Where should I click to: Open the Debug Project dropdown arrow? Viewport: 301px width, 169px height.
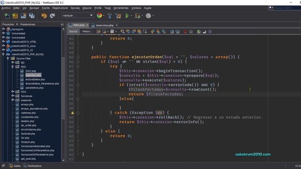pyautogui.click(x=142, y=15)
